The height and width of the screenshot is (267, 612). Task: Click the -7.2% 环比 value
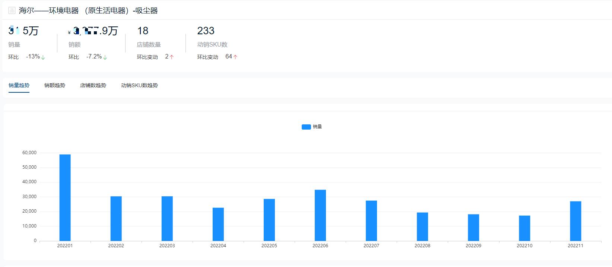[x=94, y=57]
